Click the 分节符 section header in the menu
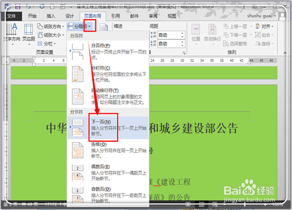 point(77,112)
